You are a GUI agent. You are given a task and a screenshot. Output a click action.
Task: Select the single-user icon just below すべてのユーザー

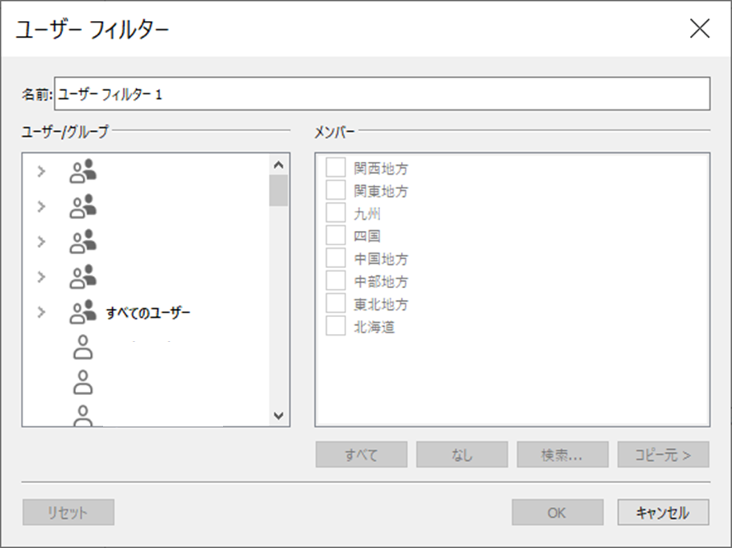pos(83,347)
